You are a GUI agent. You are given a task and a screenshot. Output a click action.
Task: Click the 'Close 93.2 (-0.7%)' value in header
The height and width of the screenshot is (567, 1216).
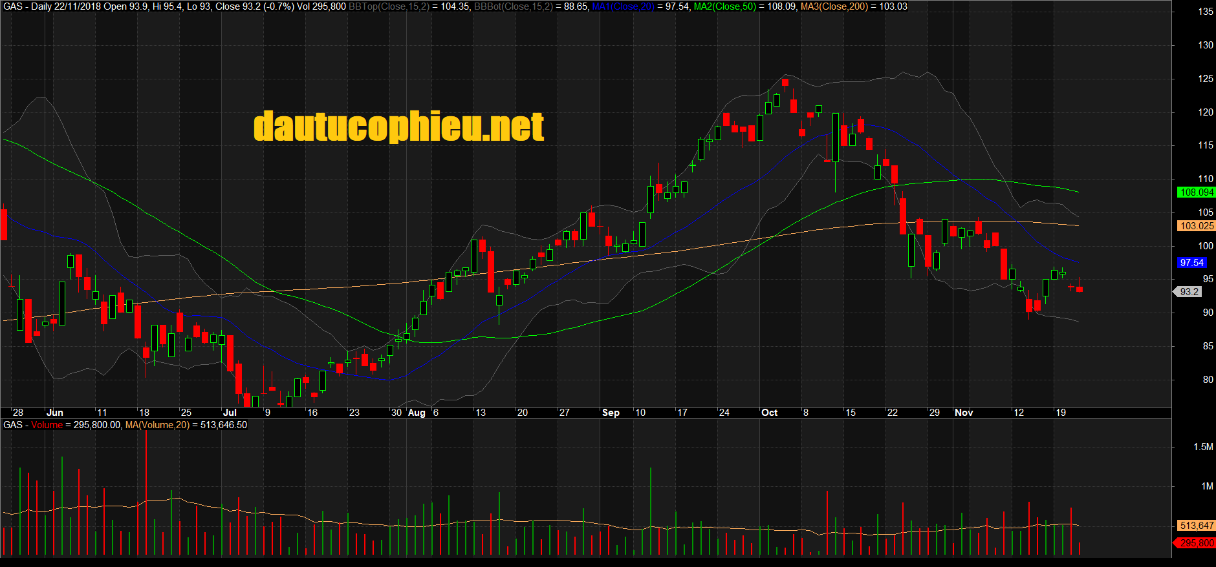pos(255,6)
